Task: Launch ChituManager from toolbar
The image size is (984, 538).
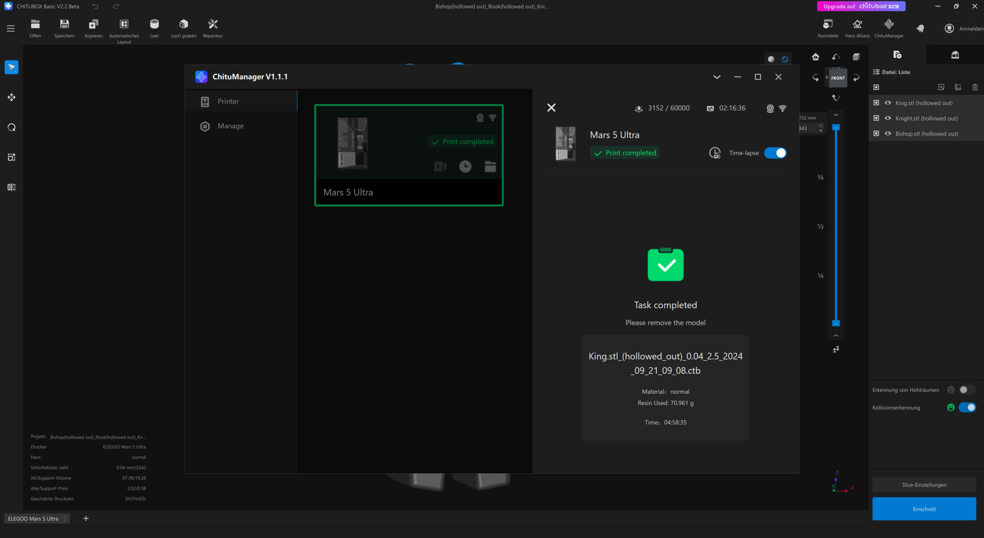Action: tap(889, 28)
